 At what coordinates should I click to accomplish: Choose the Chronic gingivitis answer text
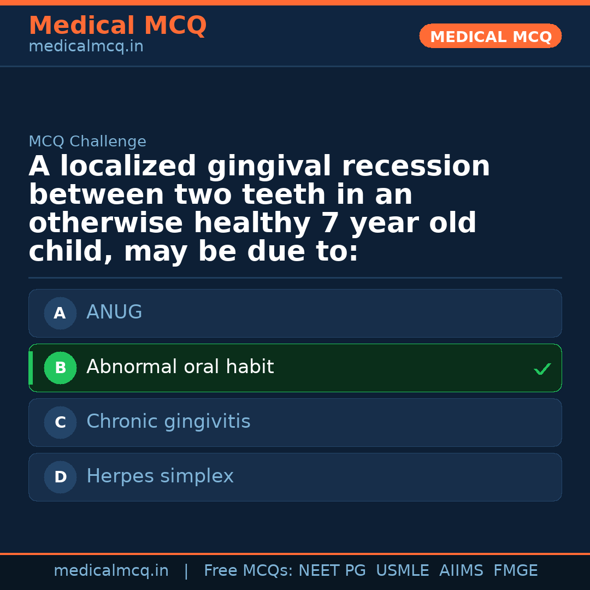pos(168,422)
